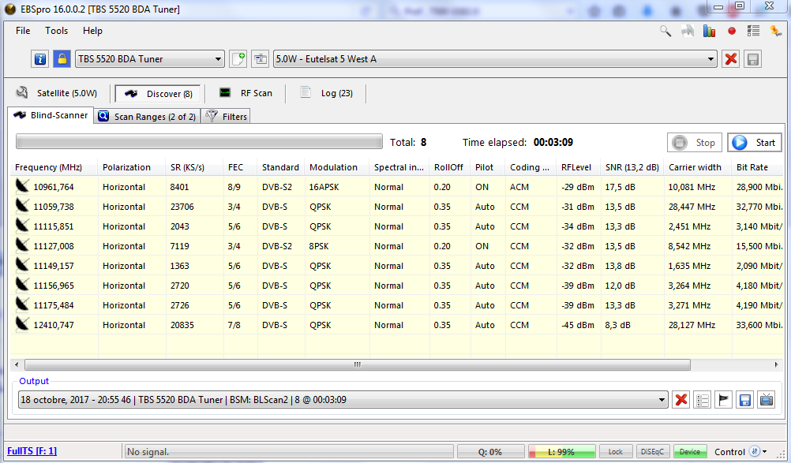
Task: Click the flag icon in Output row
Action: coord(723,400)
